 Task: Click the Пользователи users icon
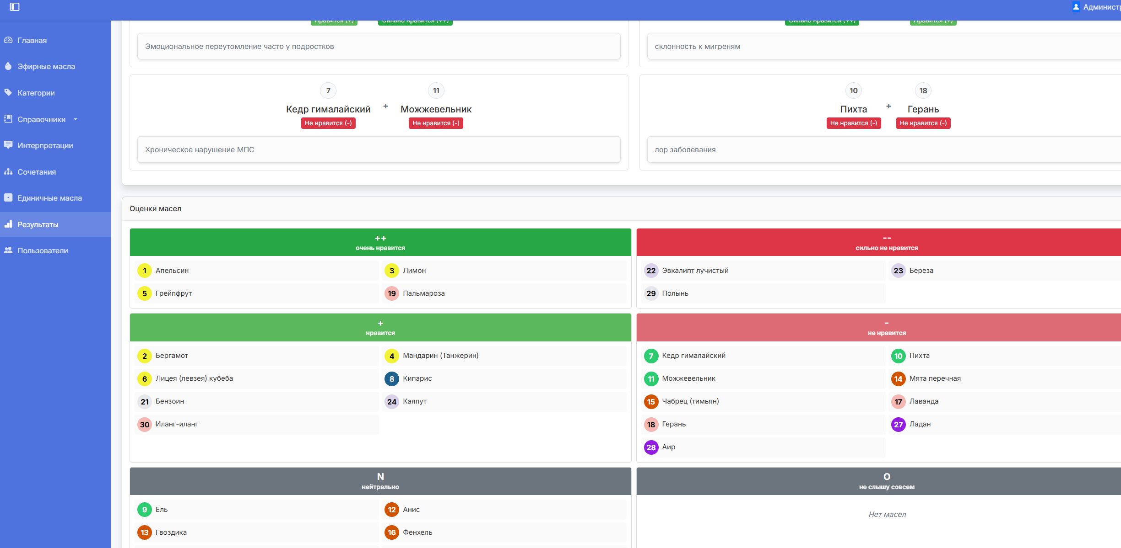pyautogui.click(x=8, y=250)
